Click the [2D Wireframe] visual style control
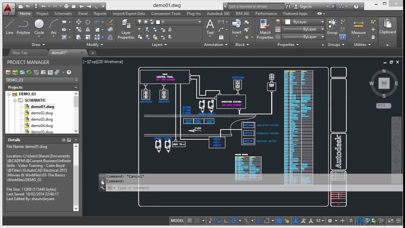405x228 pixels. coord(110,62)
